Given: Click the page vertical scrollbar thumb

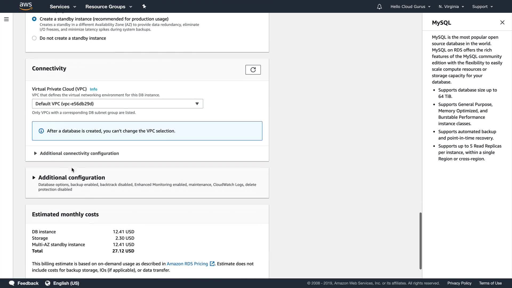Looking at the screenshot, I should pos(421,241).
